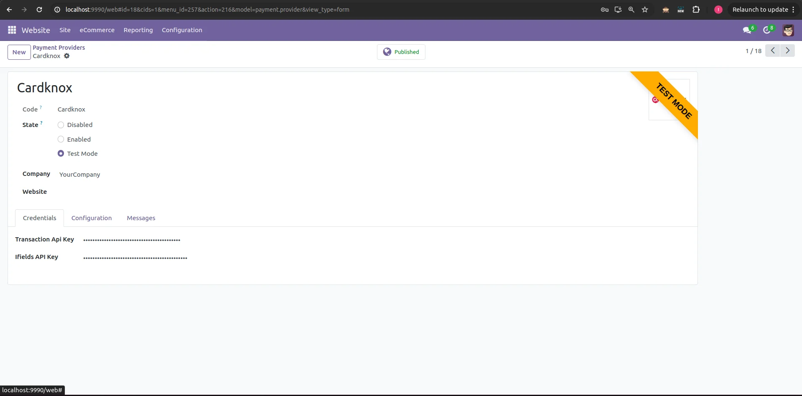Click Relaunch to update button
Viewport: 802px width, 396px height.
760,10
